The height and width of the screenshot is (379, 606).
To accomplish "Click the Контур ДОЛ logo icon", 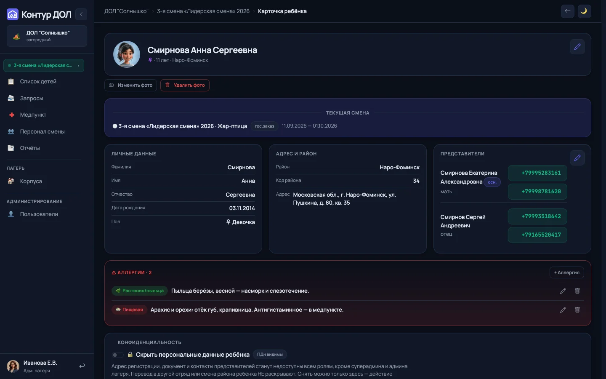I will [x=13, y=14].
